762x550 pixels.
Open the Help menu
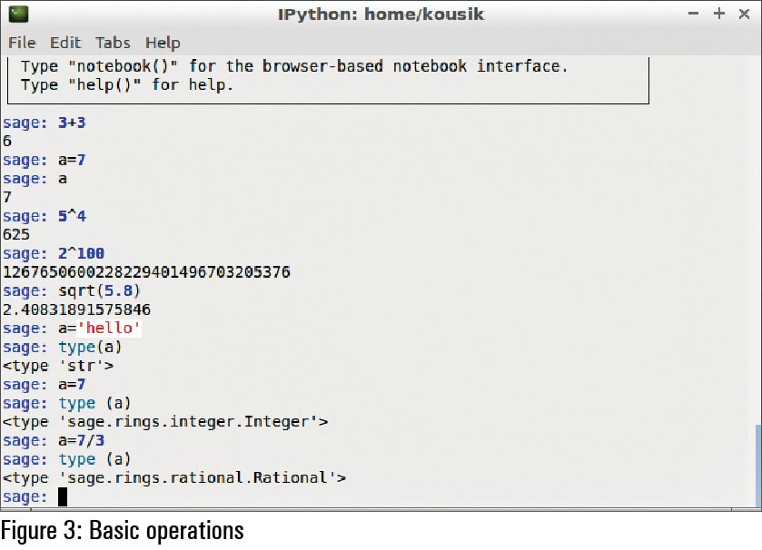pos(163,44)
